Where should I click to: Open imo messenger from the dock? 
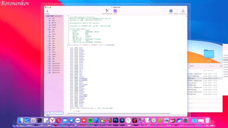coord(78,120)
